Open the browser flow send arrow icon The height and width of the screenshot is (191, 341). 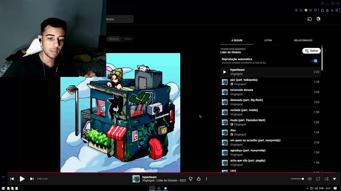[311, 10]
